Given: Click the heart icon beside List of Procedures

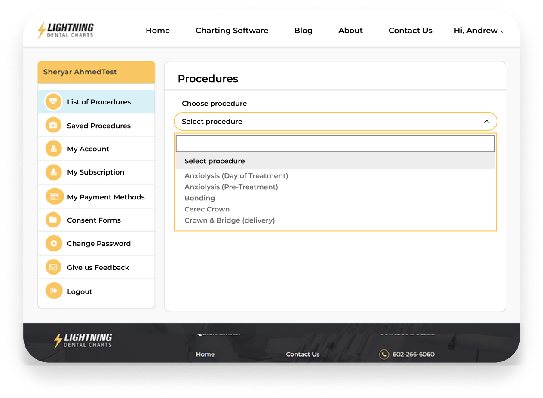Looking at the screenshot, I should (x=53, y=102).
